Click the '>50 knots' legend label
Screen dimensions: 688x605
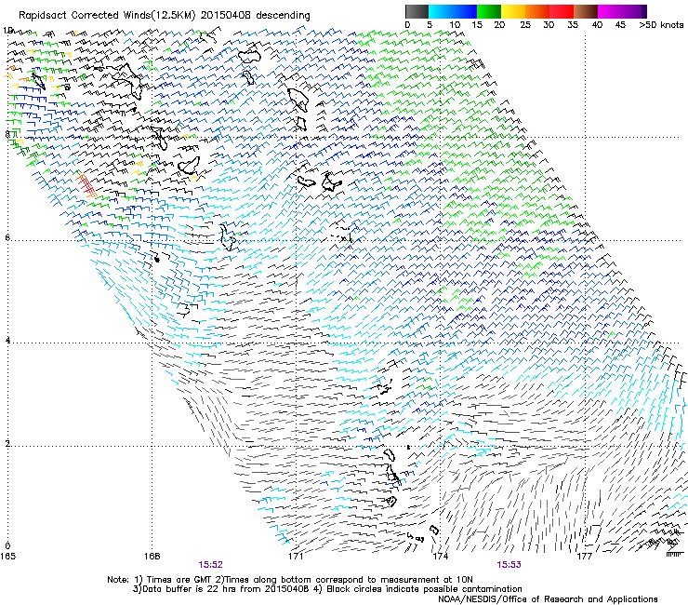[661, 25]
